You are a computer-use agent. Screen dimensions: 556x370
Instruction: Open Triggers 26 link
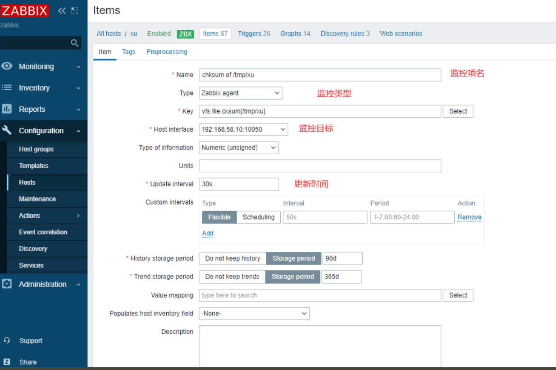pyautogui.click(x=254, y=34)
